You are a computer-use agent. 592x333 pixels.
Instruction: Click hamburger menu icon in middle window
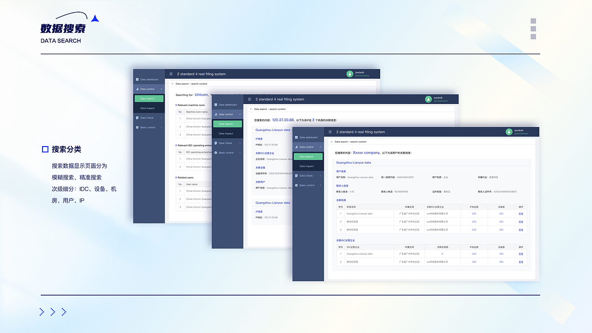250,99
